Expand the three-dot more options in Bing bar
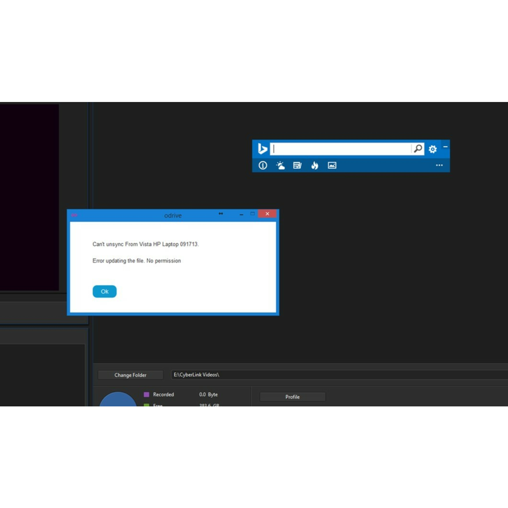The image size is (508, 508). [x=439, y=165]
